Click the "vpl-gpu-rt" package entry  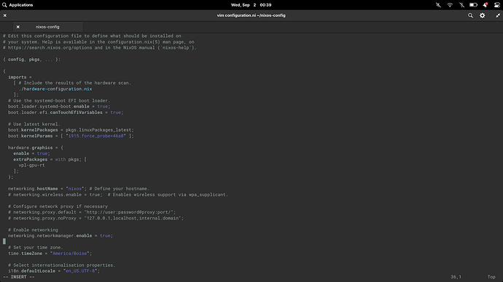pos(31,165)
